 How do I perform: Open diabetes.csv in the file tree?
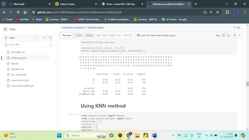pos(18,69)
